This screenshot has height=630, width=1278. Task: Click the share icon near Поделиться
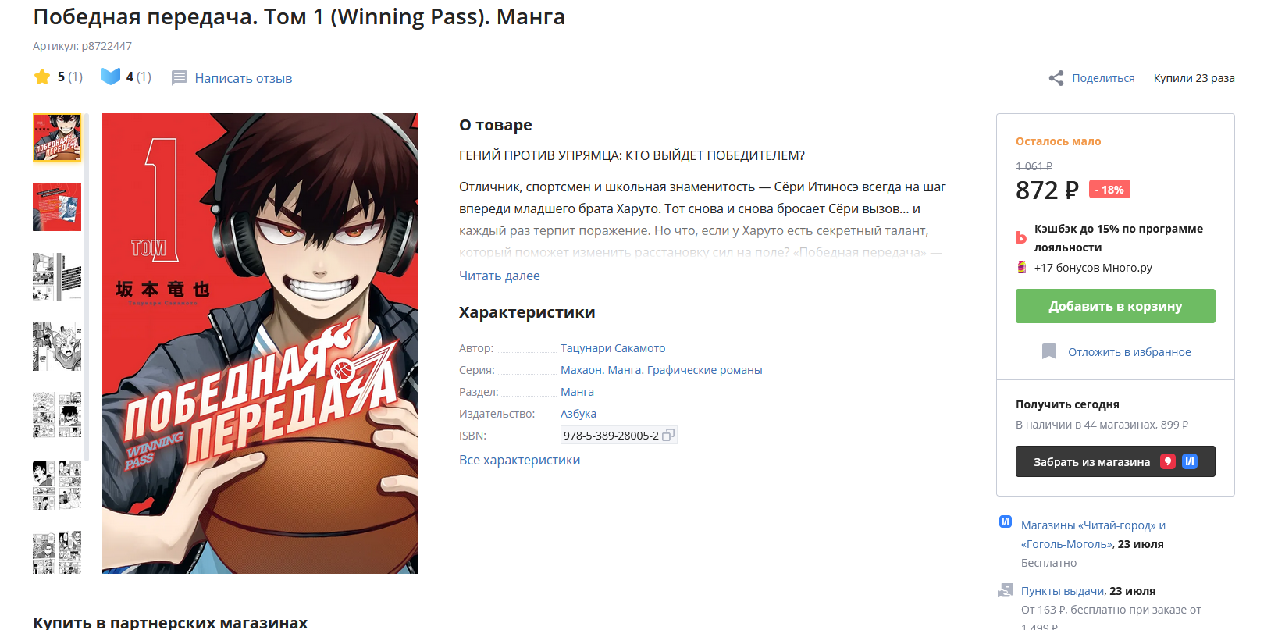tap(1056, 78)
